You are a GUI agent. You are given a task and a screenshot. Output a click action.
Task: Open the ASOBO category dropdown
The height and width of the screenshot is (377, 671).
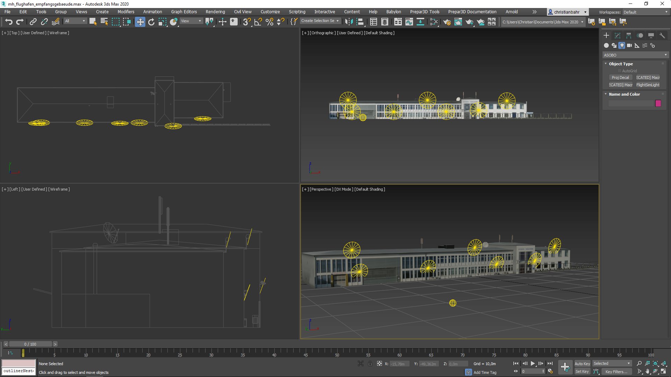pyautogui.click(x=635, y=55)
